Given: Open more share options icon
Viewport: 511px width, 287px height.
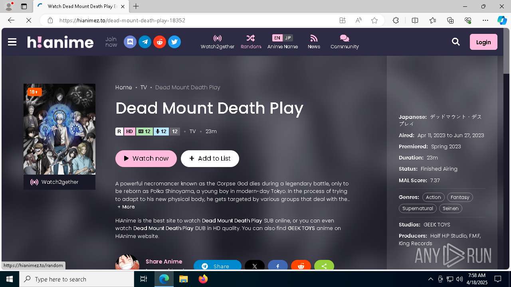Looking at the screenshot, I should click(324, 266).
